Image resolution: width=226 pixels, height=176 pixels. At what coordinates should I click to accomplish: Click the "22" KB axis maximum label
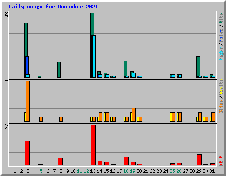click(7, 126)
